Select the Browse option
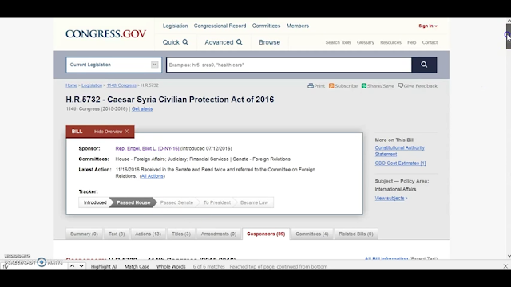The width and height of the screenshot is (511, 287). [x=270, y=42]
